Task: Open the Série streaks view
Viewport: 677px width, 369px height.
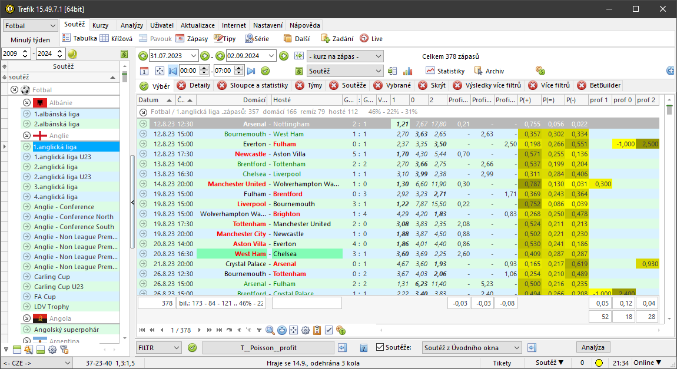Action: [x=257, y=38]
